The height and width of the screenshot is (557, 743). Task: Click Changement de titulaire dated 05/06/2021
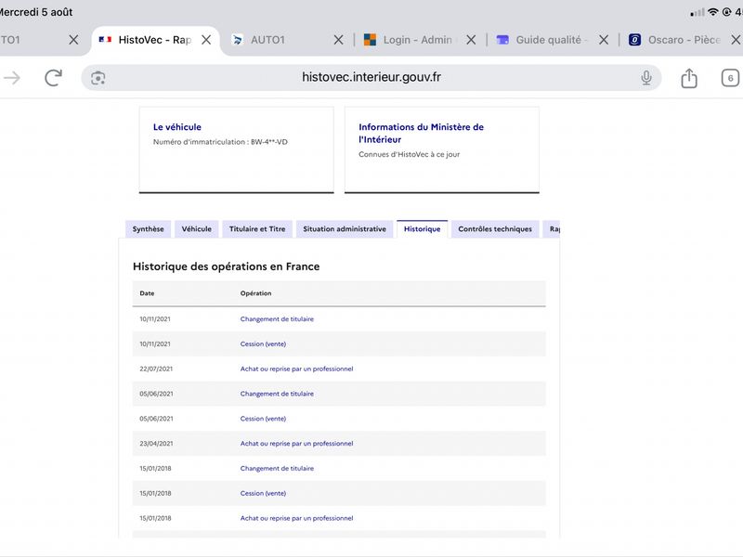[x=277, y=394]
